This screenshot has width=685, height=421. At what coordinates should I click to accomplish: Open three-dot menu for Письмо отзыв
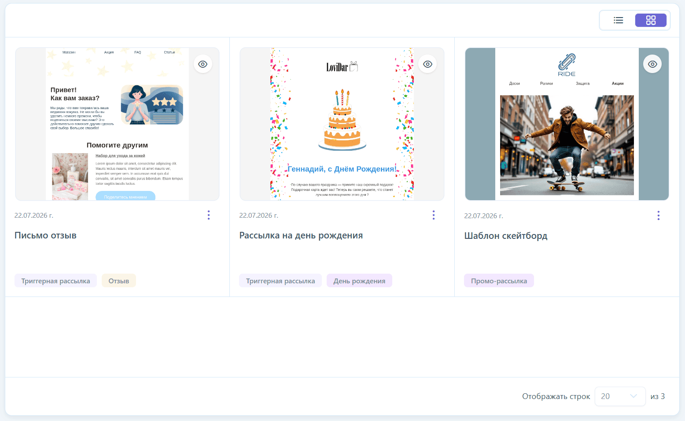(x=209, y=215)
